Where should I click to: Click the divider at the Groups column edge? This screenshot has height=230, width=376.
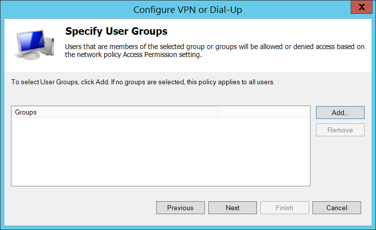tap(218, 113)
